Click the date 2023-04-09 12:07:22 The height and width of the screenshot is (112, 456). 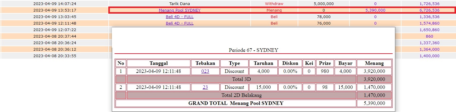point(54,30)
